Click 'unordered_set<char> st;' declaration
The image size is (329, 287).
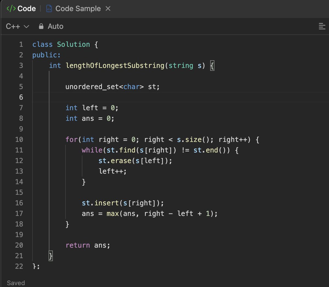(x=112, y=87)
